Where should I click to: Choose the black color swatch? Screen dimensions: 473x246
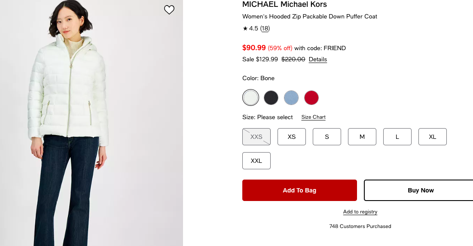[271, 98]
